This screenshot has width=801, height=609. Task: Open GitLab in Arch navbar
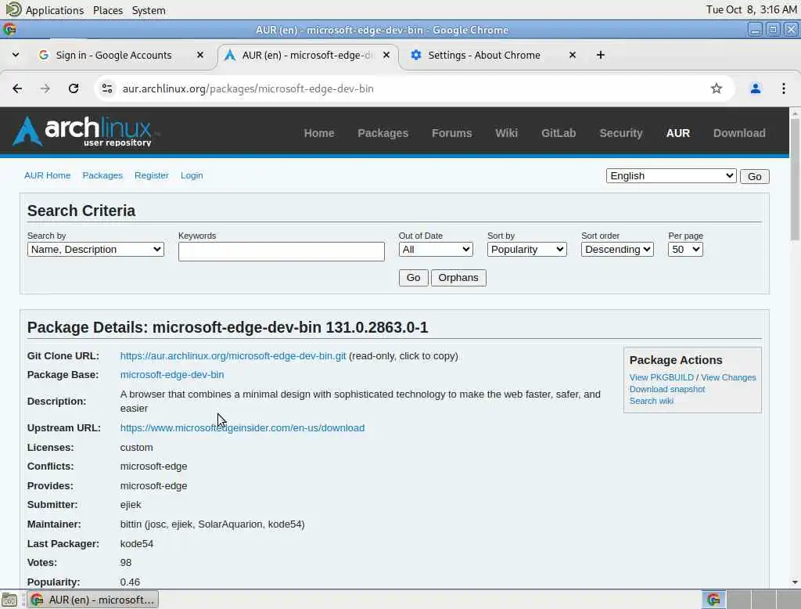[559, 133]
